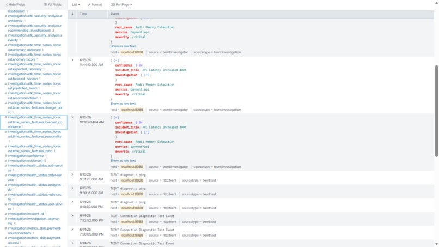The width and height of the screenshot is (439, 247).
Task: Expand the 7:52:52.000 PM event row
Action: [x=72, y=215]
